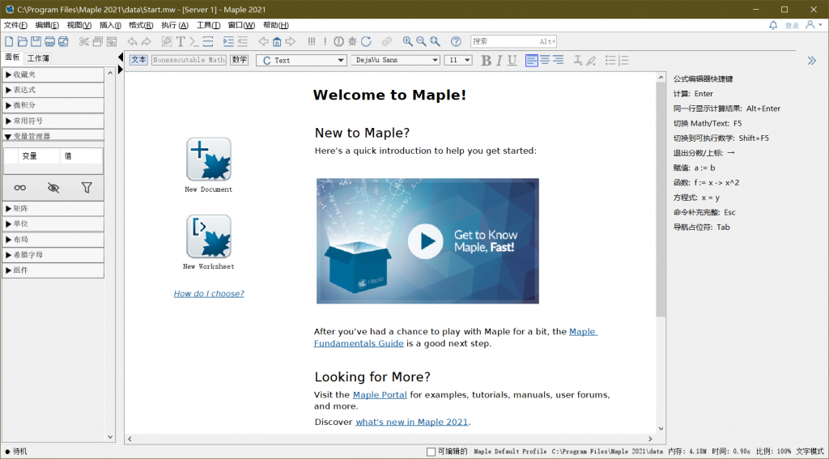Open the DejaVu Sans font dropdown
Viewport: 829px width, 459px height.
point(395,60)
